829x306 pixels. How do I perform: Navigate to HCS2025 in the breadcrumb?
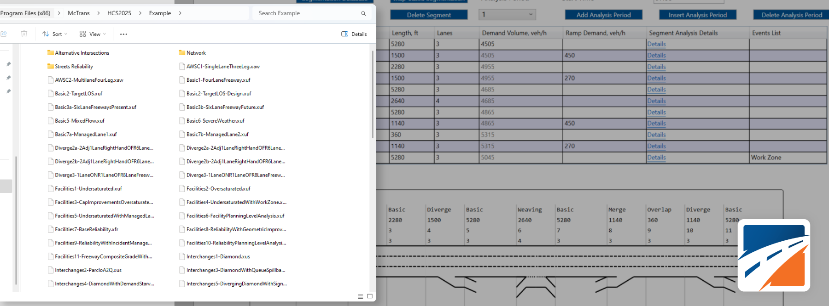coord(119,13)
